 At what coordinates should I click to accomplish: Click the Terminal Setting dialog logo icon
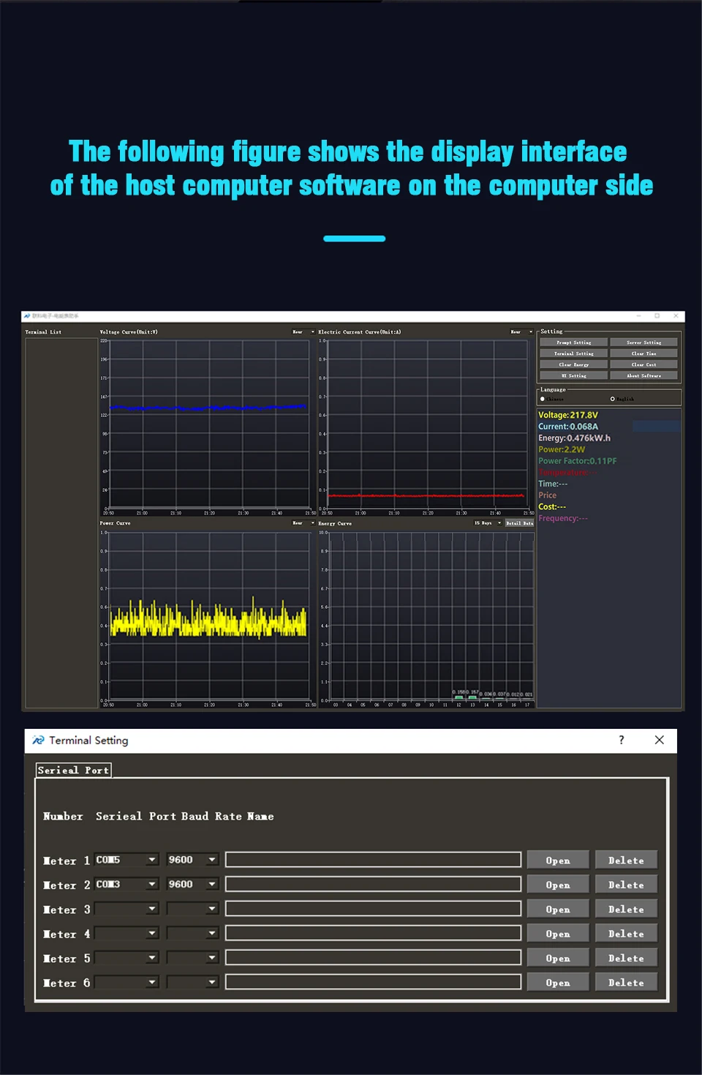click(x=39, y=741)
